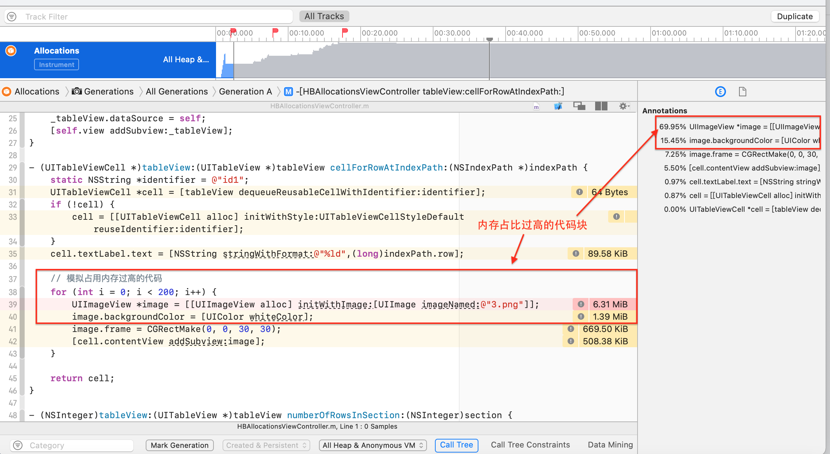This screenshot has height=454, width=830.
Task: Click the 64 Bytes annotation on line 31
Action: pos(610,192)
